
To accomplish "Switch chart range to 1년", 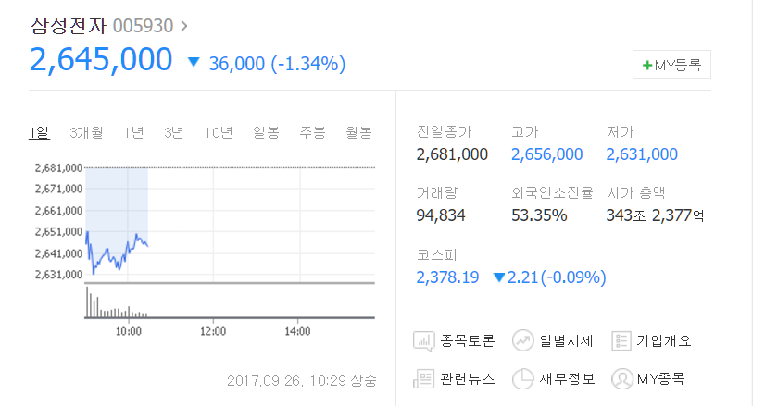I will [133, 132].
